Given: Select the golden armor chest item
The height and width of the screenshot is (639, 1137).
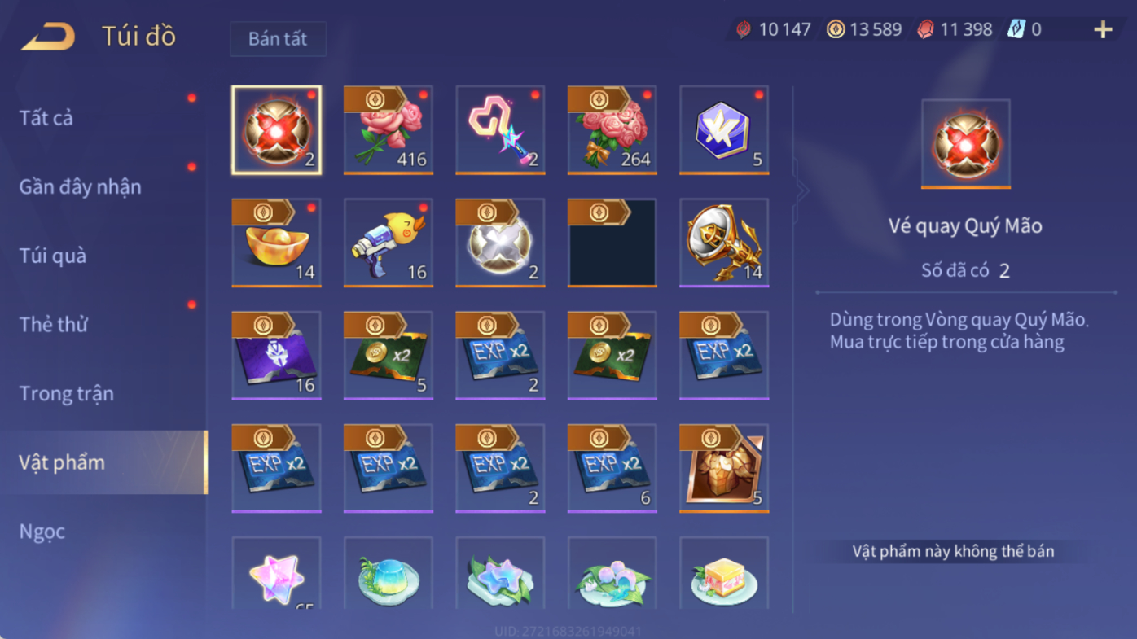Looking at the screenshot, I should coord(724,468).
